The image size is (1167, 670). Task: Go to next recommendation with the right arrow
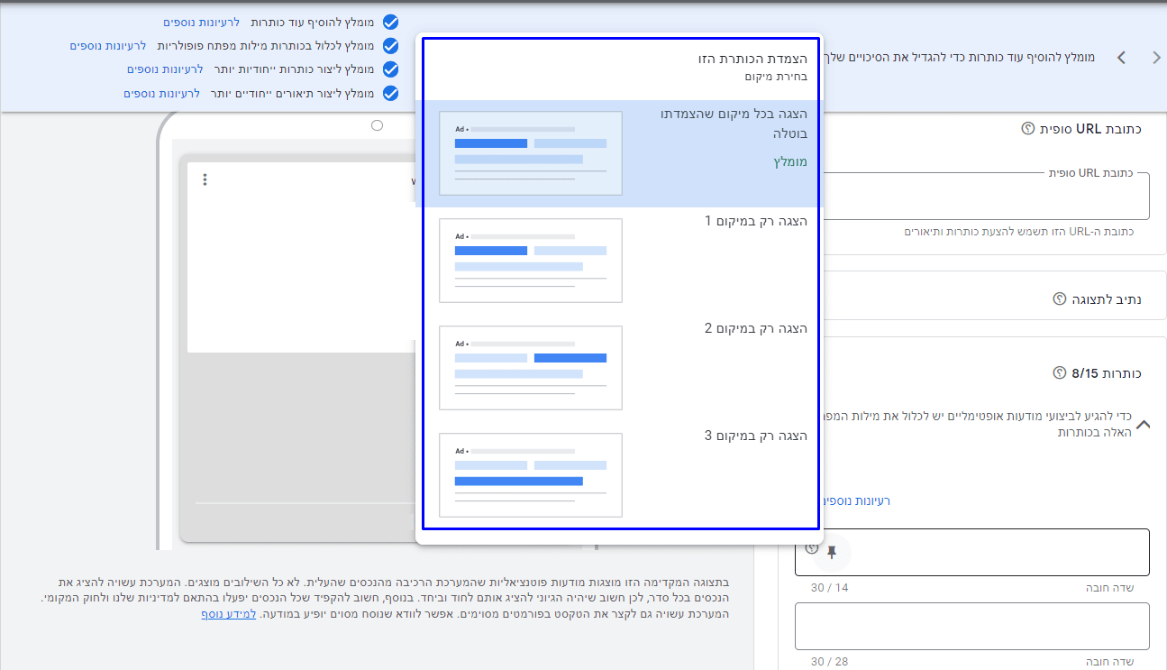pos(1157,58)
